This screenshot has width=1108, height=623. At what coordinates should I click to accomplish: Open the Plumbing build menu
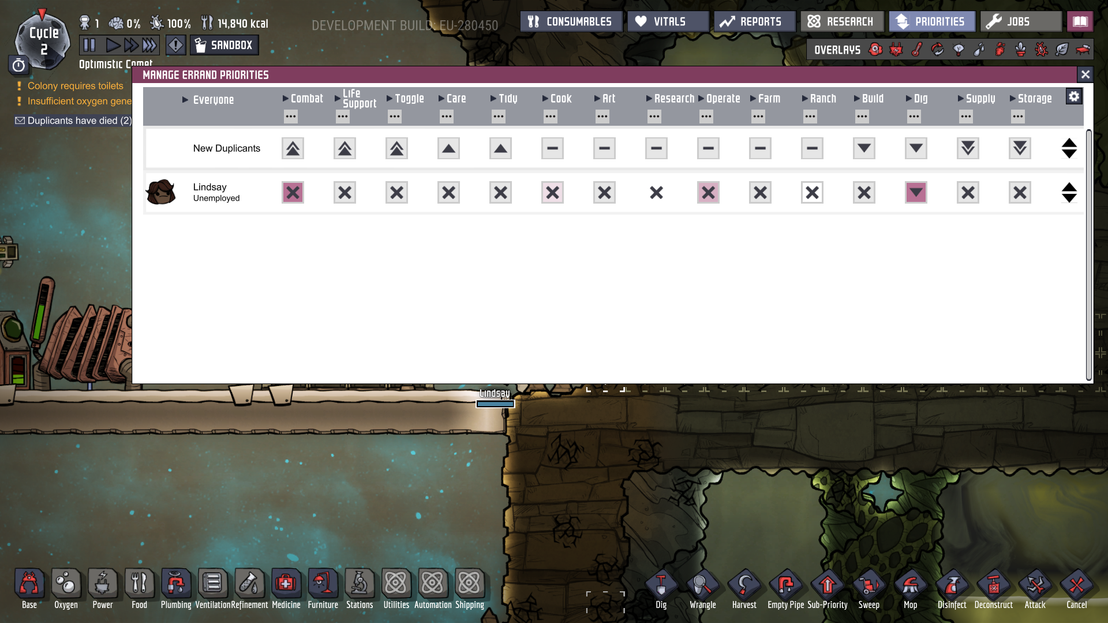175,583
